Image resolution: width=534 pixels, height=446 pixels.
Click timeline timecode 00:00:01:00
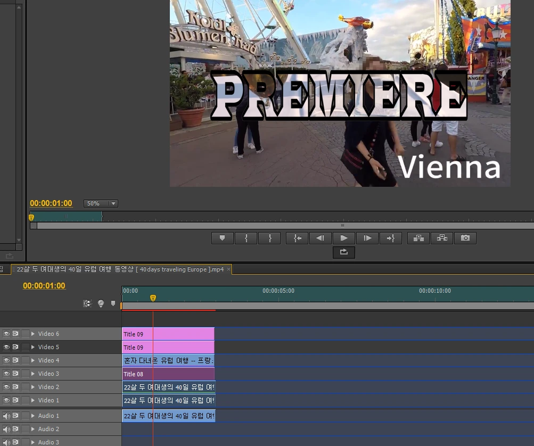click(44, 286)
